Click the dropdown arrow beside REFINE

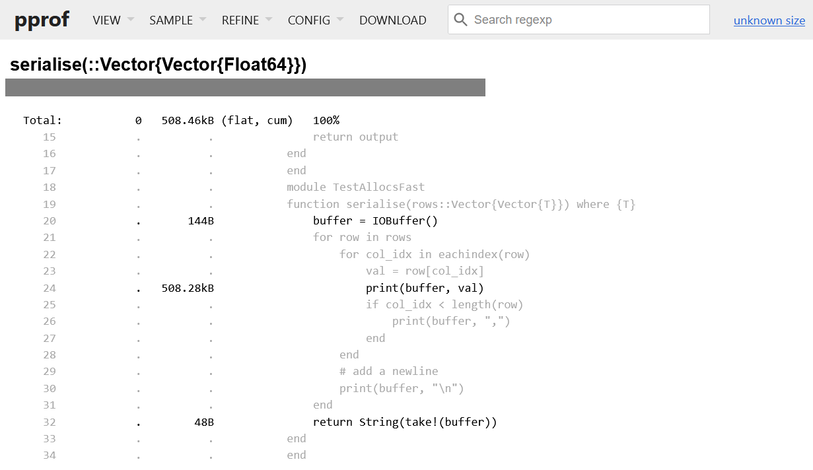[x=269, y=20]
